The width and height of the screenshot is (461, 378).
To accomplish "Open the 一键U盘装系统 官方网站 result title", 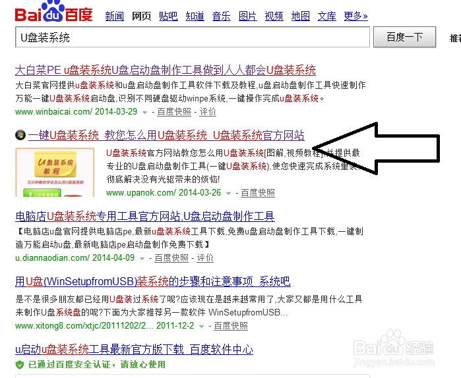I will pos(166,135).
